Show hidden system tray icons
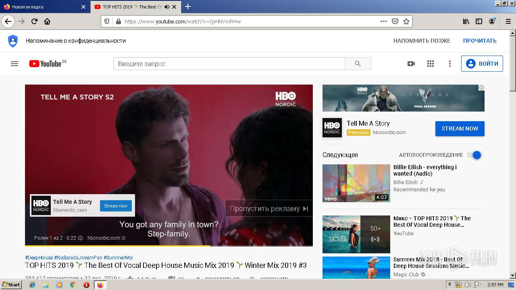 (449, 285)
